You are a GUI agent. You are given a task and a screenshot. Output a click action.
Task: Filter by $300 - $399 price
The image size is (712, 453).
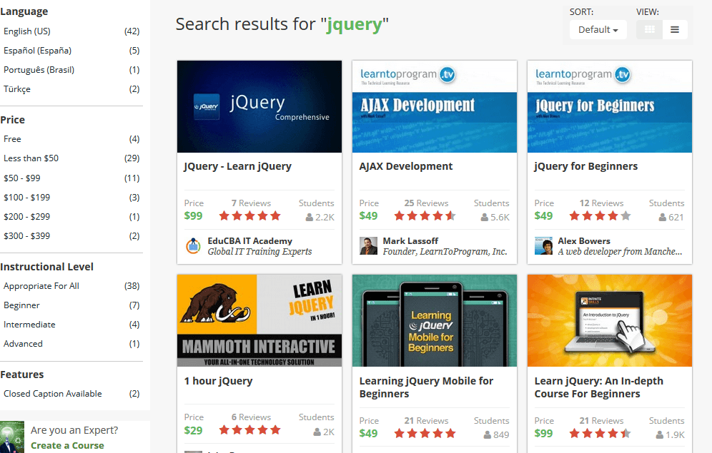click(71, 236)
